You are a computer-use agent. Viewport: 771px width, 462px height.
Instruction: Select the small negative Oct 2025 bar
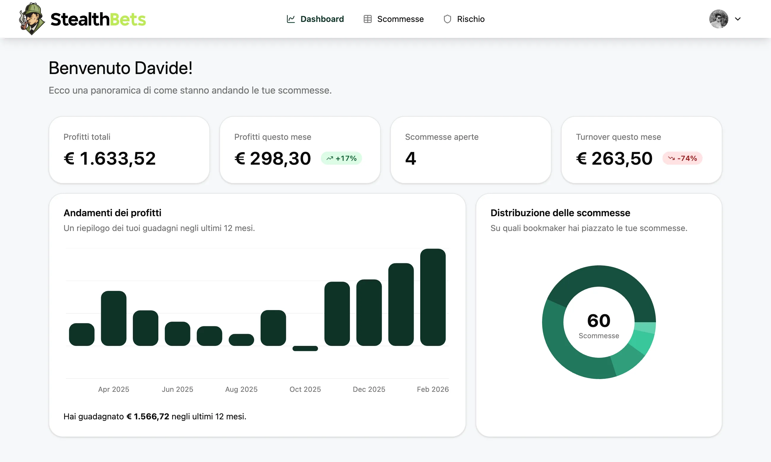[x=305, y=348]
